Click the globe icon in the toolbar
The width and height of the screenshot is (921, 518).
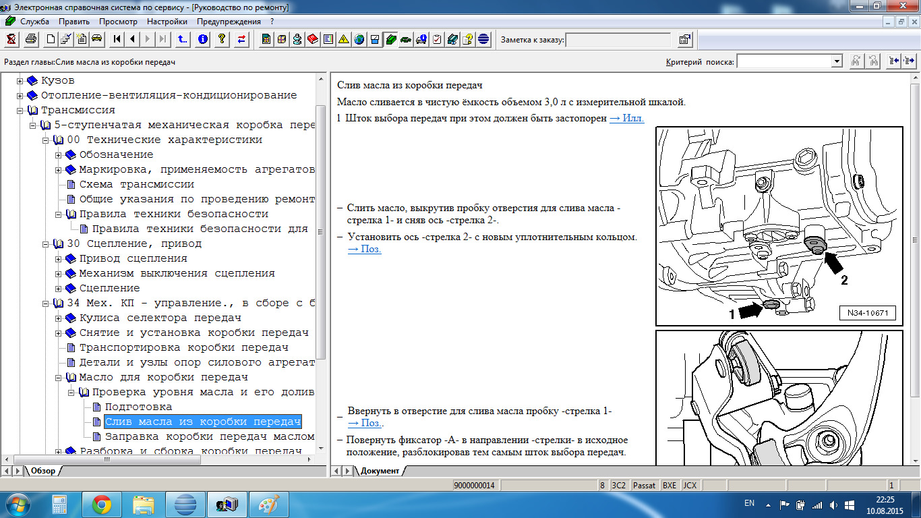pos(359,39)
